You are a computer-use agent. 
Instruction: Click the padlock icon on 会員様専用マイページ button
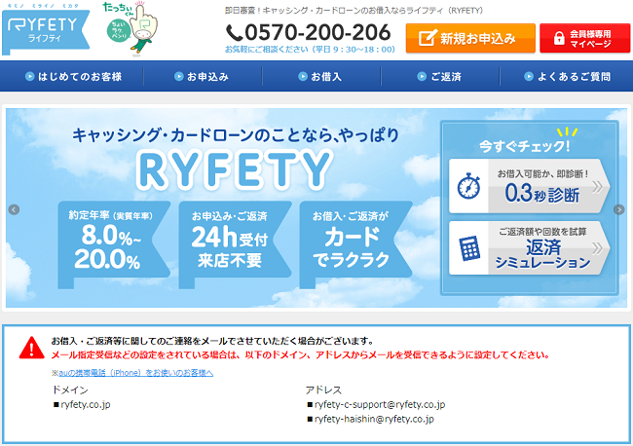tap(559, 38)
